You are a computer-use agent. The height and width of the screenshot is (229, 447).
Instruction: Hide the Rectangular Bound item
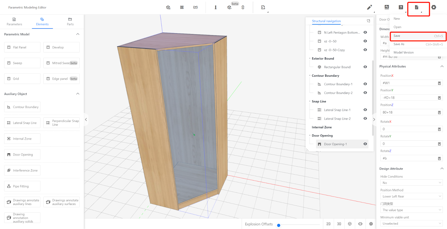tap(365, 67)
